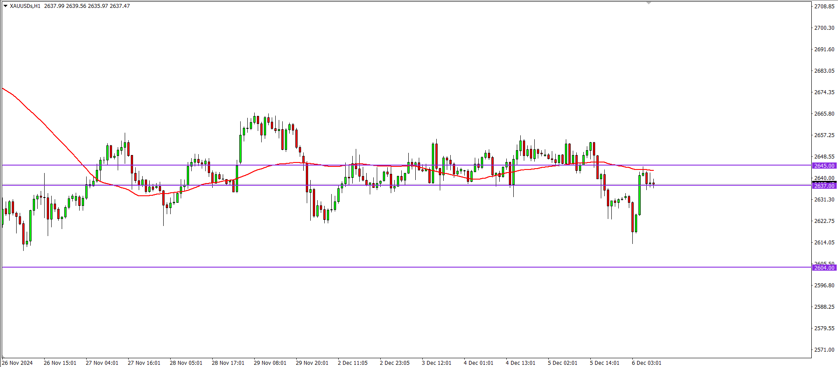
Task: Click the 2665.80 price scale label
Action: (x=824, y=113)
